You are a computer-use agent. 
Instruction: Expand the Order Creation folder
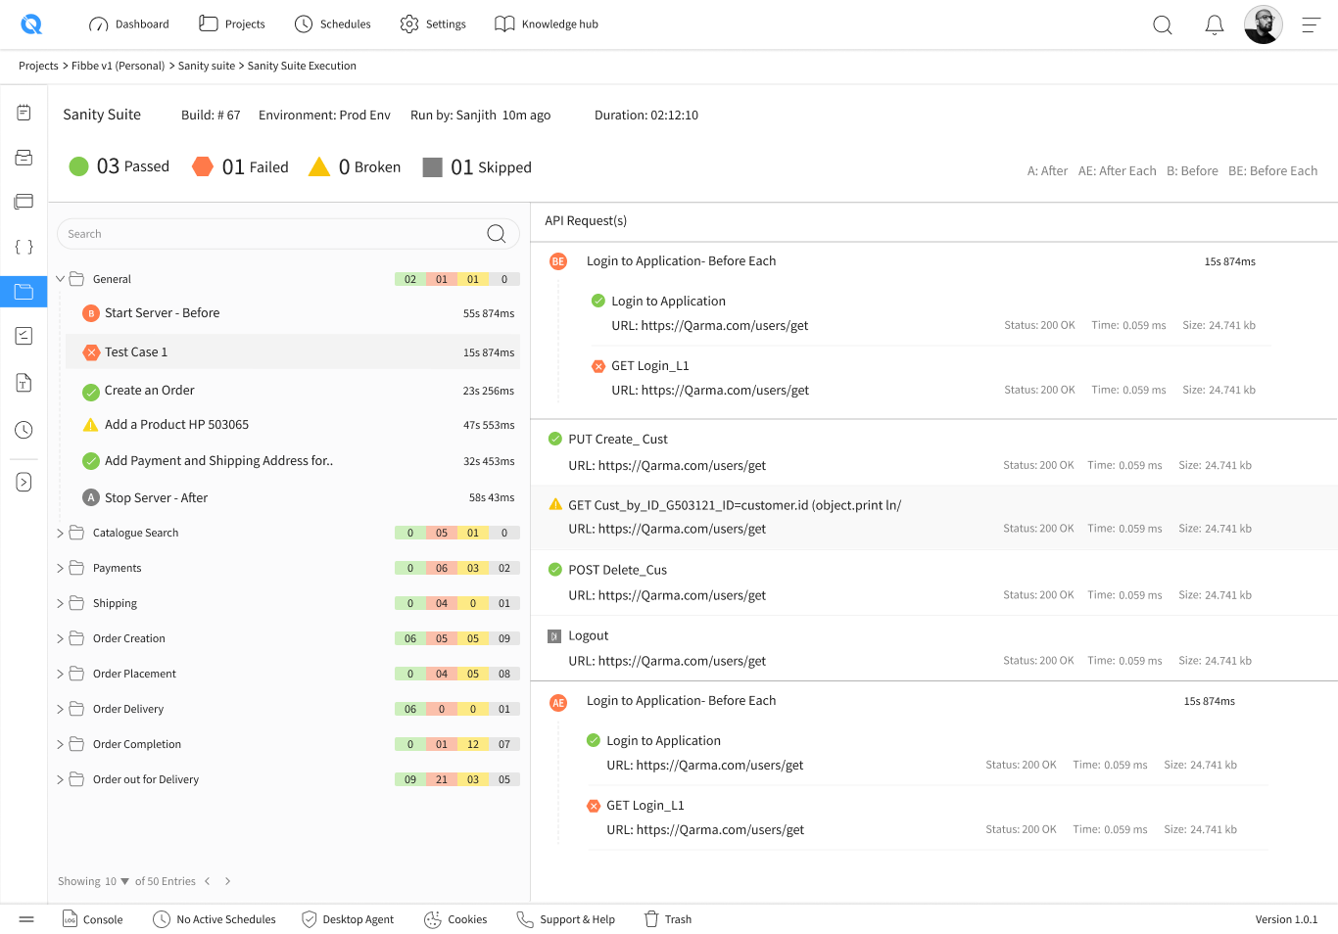(x=60, y=639)
